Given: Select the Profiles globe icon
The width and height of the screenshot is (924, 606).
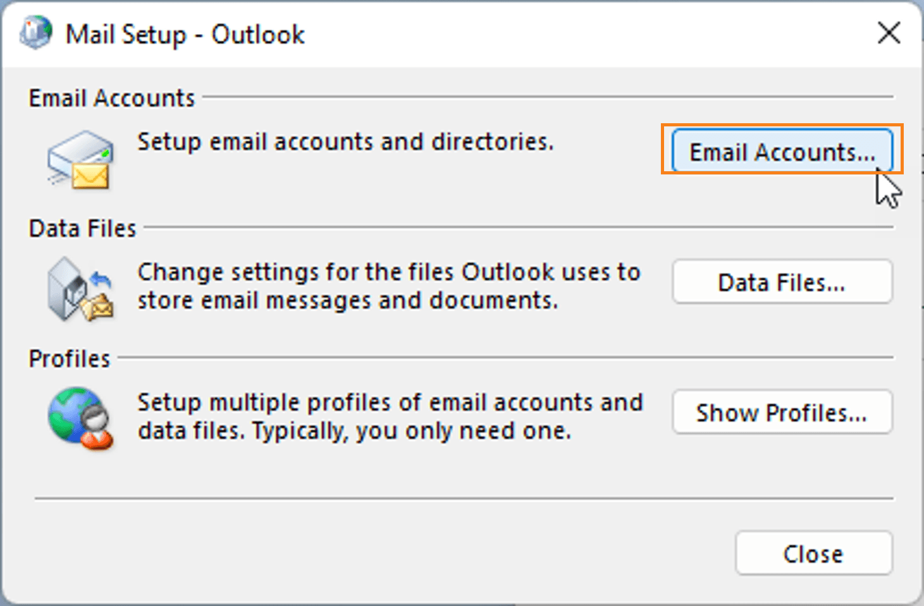Looking at the screenshot, I should point(70,411).
